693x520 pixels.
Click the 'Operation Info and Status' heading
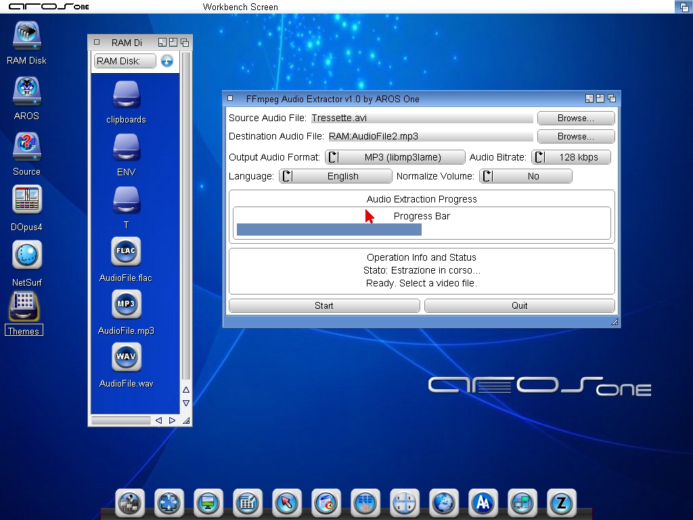click(x=422, y=257)
